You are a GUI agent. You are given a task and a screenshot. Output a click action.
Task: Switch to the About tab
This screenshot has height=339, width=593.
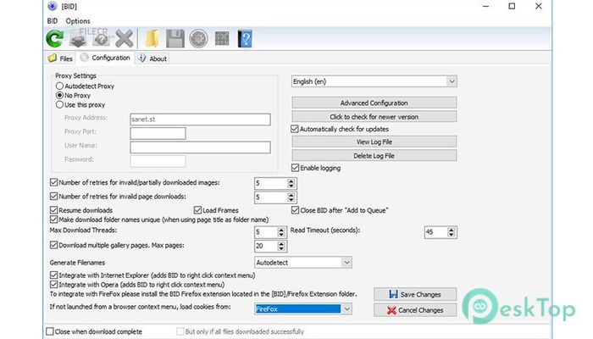click(152, 58)
